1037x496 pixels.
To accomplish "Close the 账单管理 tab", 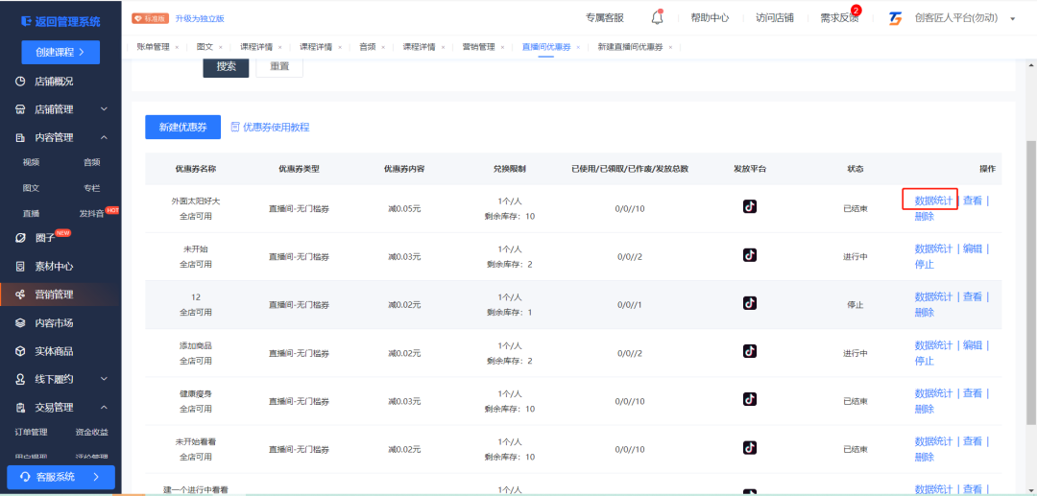I will click(177, 48).
